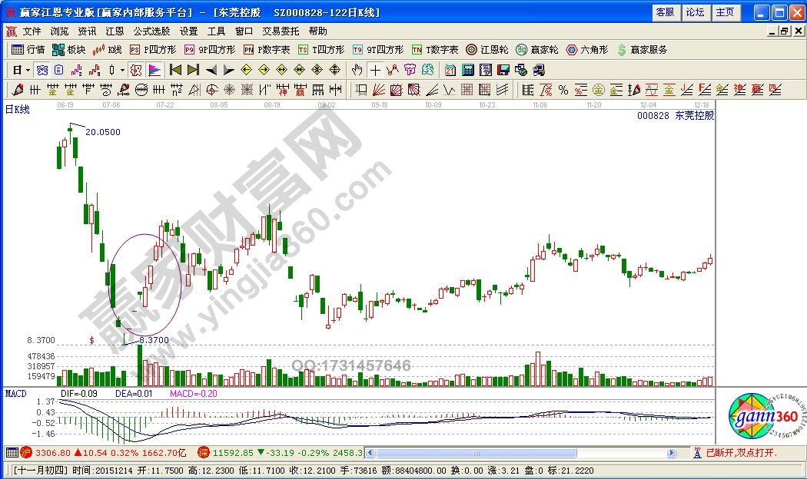
Task: Open the 公式选股 menu
Action: pos(151,31)
